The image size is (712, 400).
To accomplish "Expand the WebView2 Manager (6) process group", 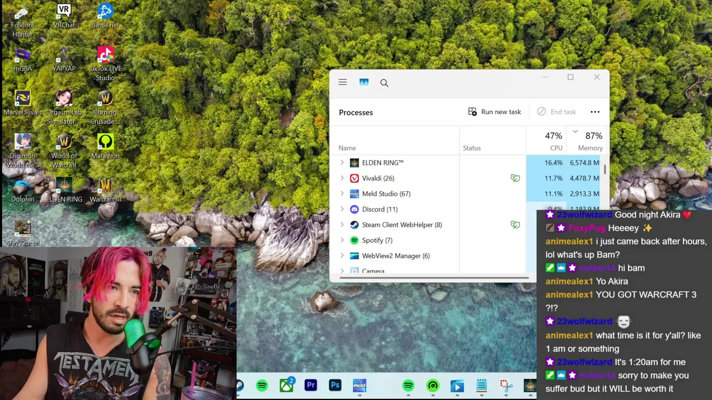I will [x=342, y=256].
